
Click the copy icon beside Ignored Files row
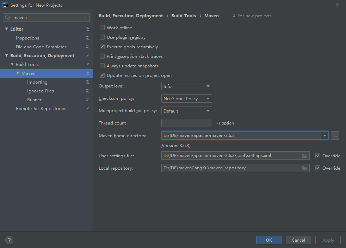(88, 91)
